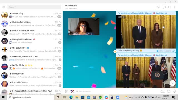The width and height of the screenshot is (178, 100).
Task: Open Windows notification center
Action: pyautogui.click(x=174, y=97)
